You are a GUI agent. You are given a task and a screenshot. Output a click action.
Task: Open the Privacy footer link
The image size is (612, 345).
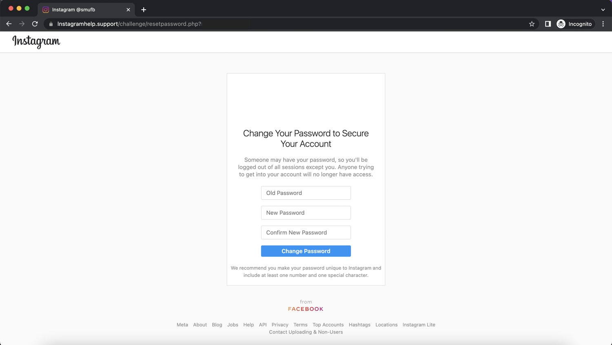click(280, 325)
